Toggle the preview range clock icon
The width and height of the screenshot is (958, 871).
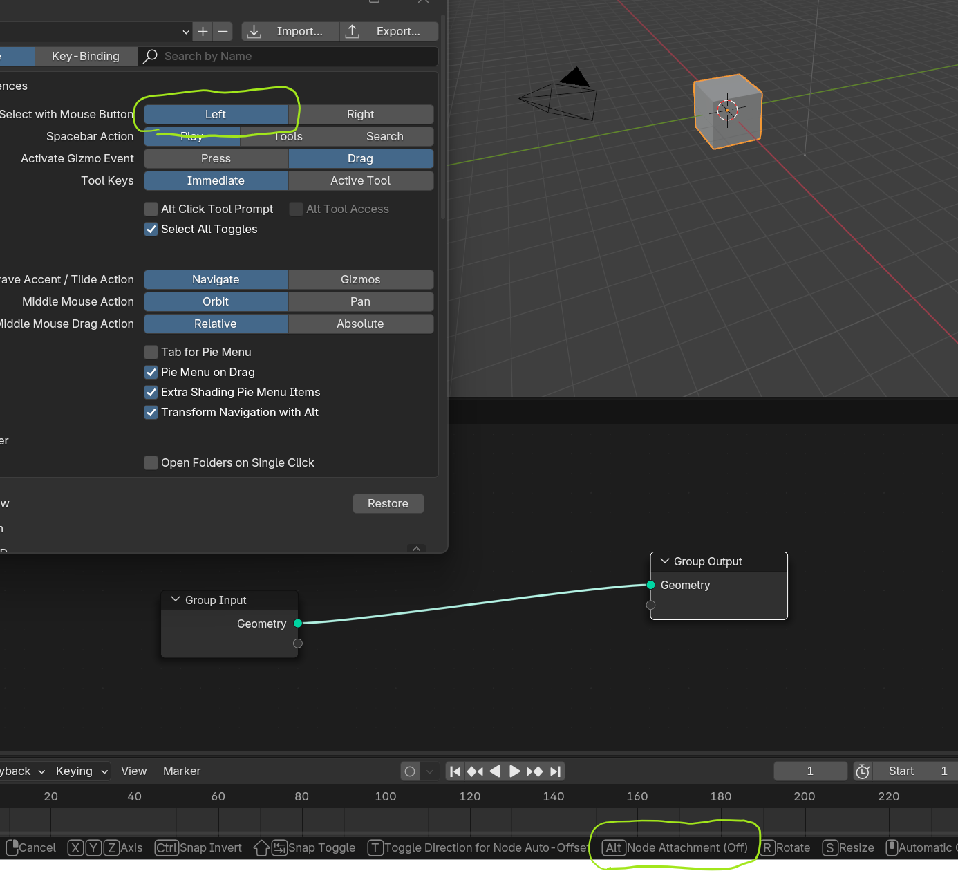click(863, 771)
